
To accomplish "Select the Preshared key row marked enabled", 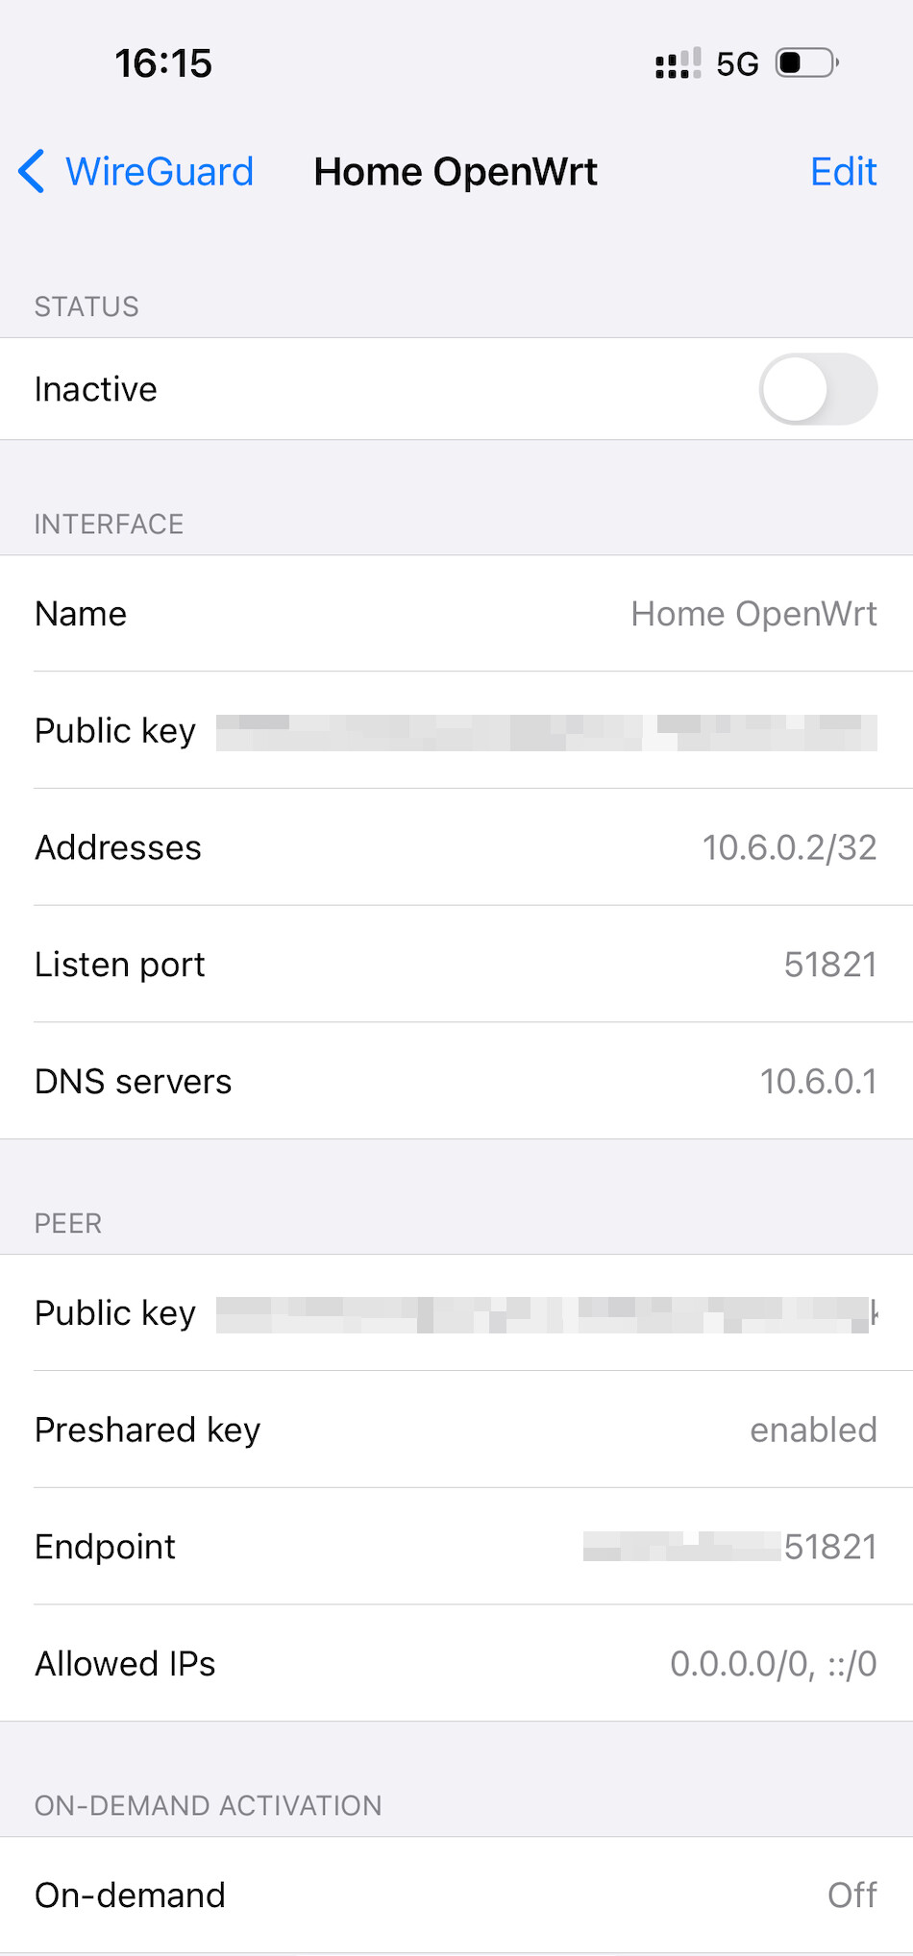I will [x=456, y=1430].
